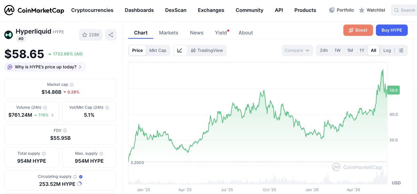Open the DexScan menu

pos(176,10)
